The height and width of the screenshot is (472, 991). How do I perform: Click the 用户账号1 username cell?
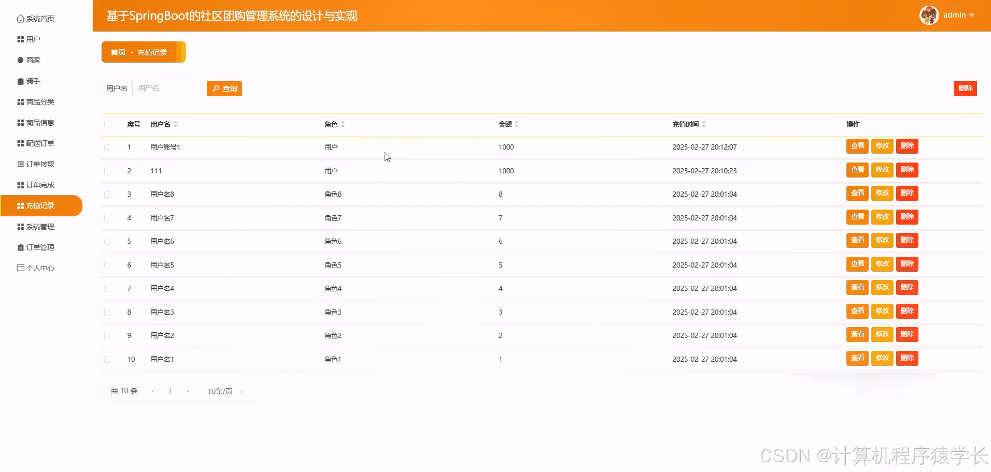point(165,147)
